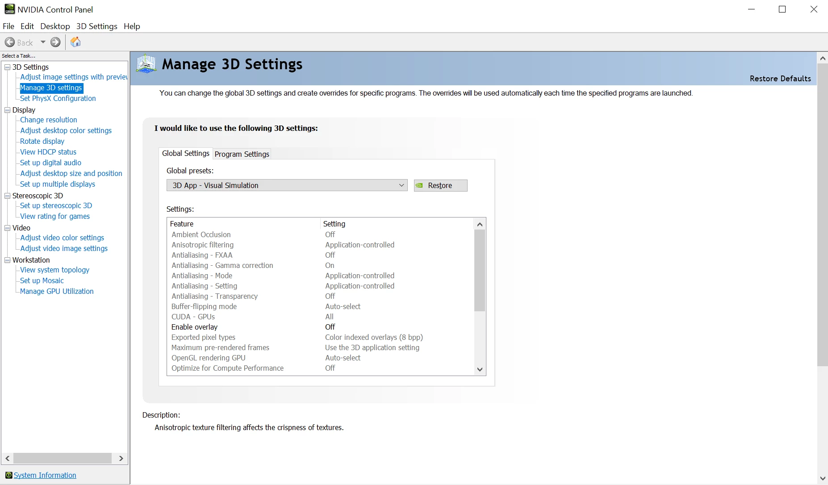Image resolution: width=828 pixels, height=485 pixels.
Task: Open View system topology
Action: 55,270
